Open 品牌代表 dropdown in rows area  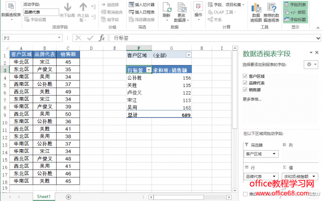274,177
